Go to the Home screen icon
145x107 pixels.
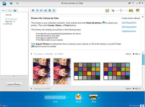4,3
